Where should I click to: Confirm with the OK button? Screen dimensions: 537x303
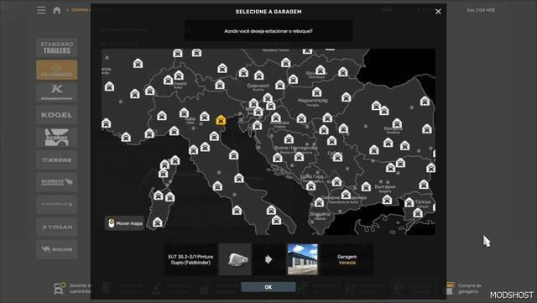click(268, 287)
